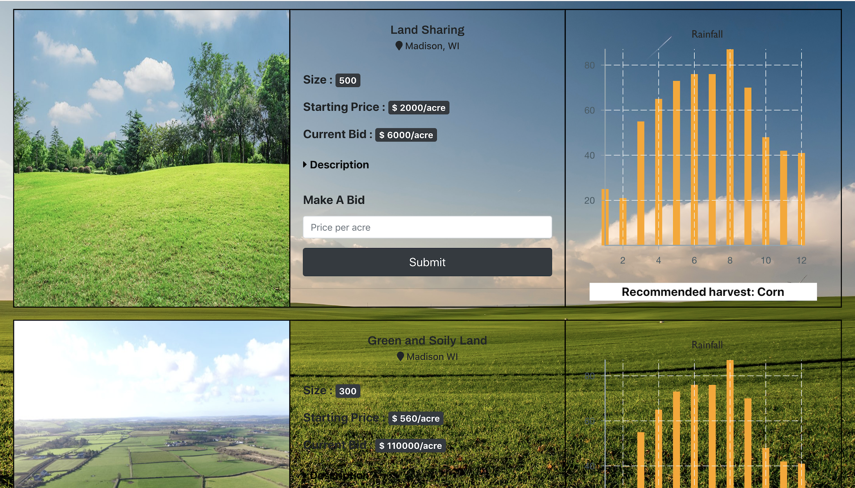Screen dimensions: 855x488
Task: Click the size 500 badge
Action: pos(347,80)
